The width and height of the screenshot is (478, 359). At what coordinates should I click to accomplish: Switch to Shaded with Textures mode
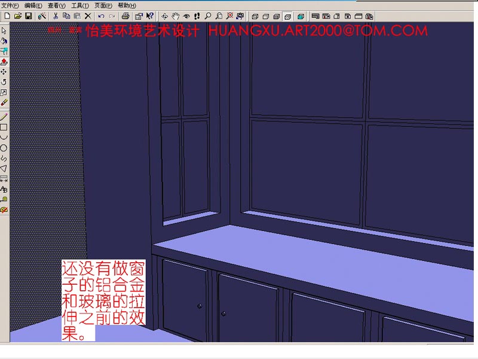[287, 16]
